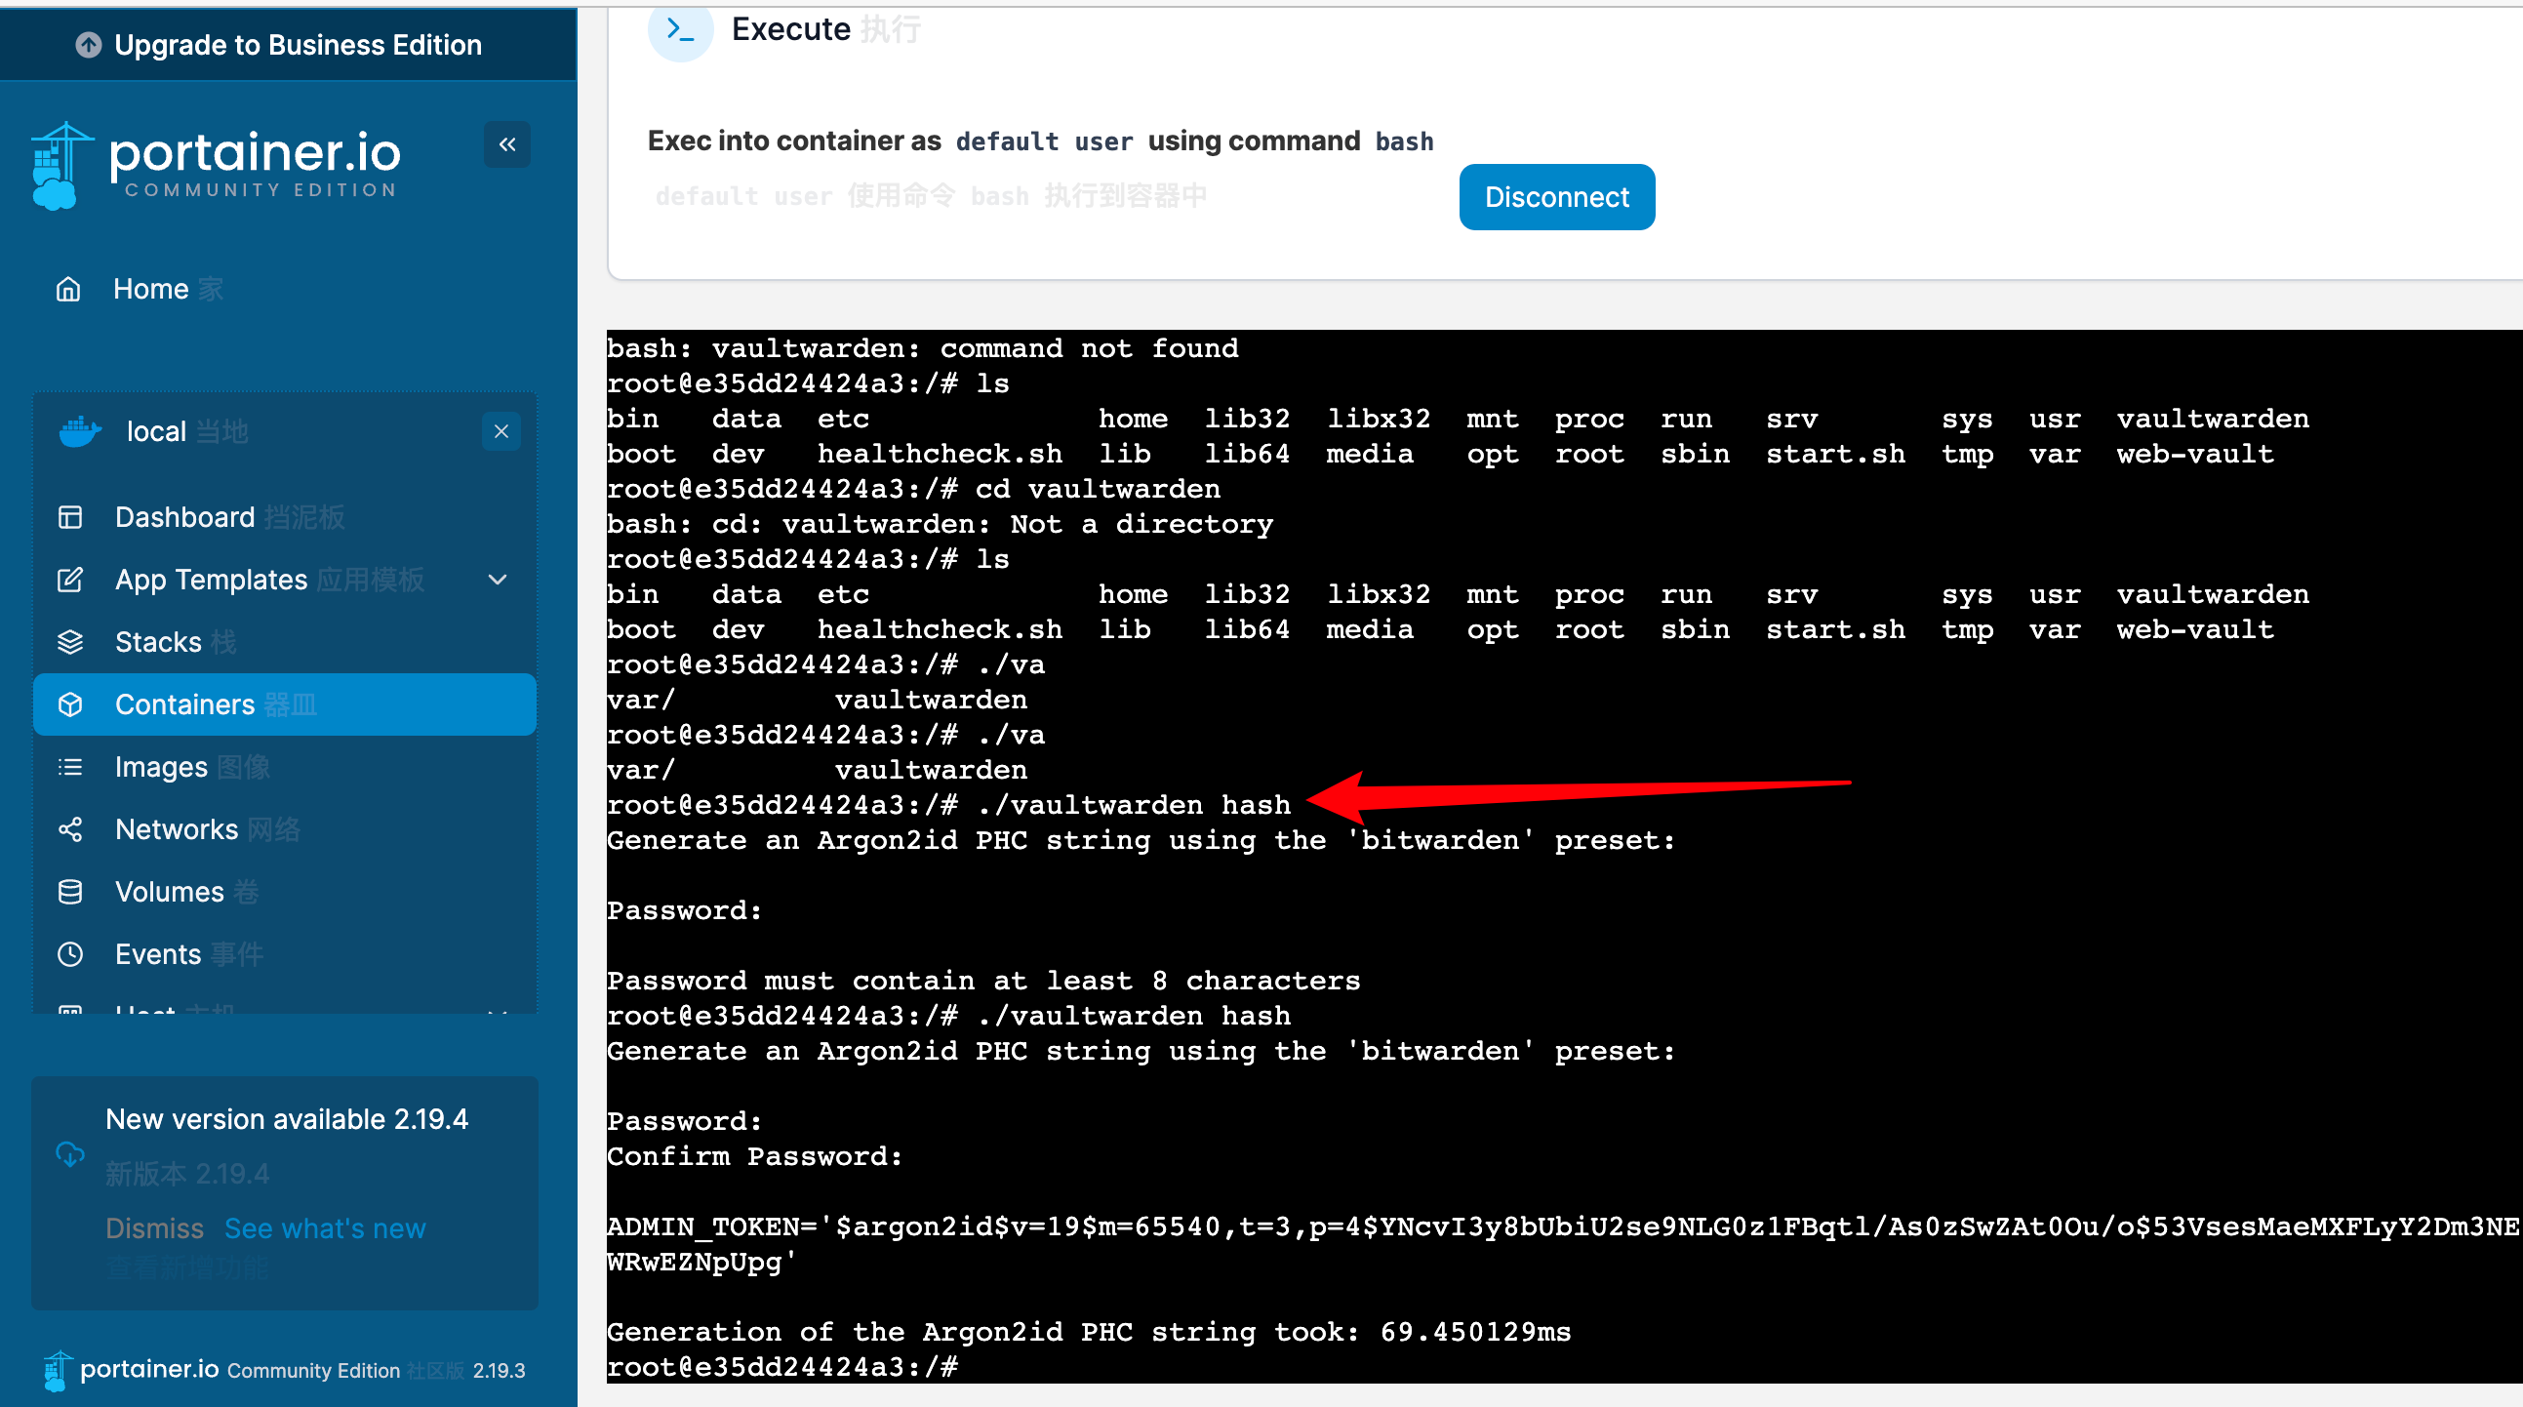This screenshot has height=1407, width=2523.
Task: Select Containers in the sidebar
Action: 284,704
